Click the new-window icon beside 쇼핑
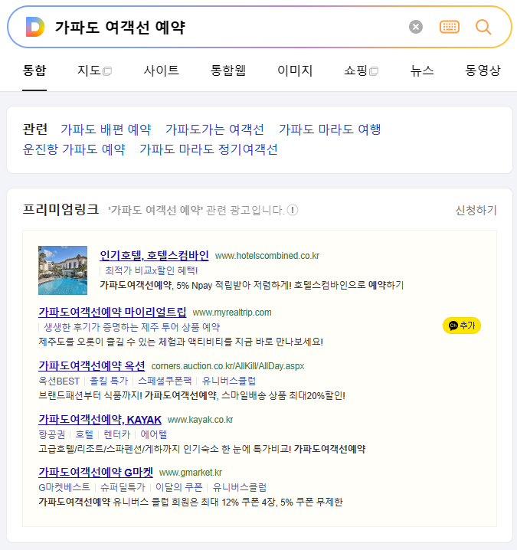Viewport: 517px width, 550px height. point(374,71)
